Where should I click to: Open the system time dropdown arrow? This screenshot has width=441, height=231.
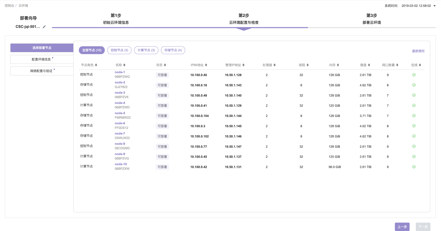click(x=434, y=6)
